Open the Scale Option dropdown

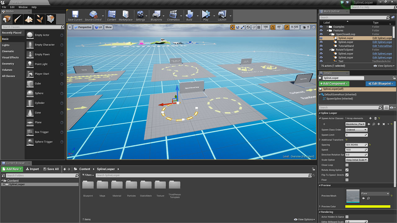pos(356,160)
